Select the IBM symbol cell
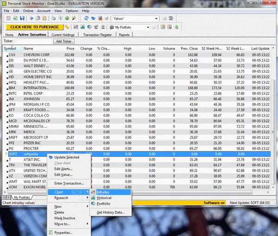The width and height of the screenshot is (278, 236). [12, 88]
